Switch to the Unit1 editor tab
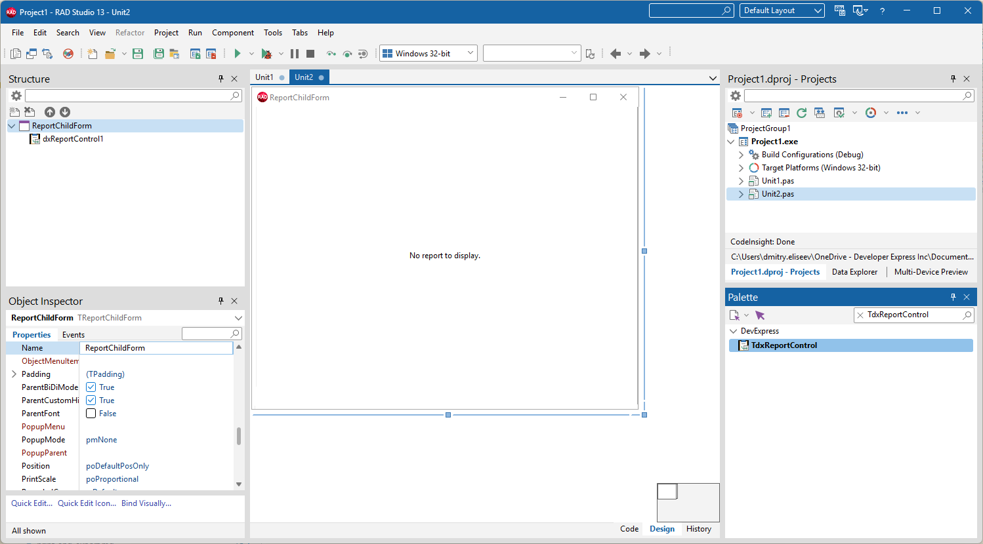The height and width of the screenshot is (544, 983). pos(269,77)
